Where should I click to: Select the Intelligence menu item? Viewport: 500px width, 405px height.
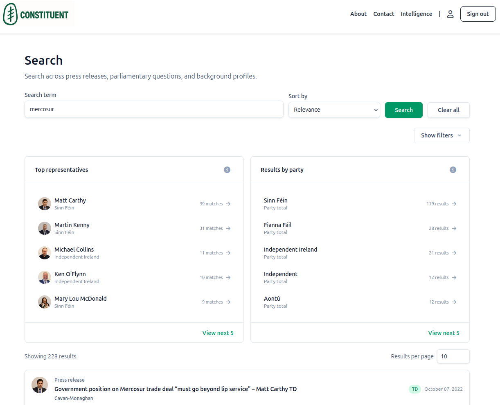pos(416,13)
